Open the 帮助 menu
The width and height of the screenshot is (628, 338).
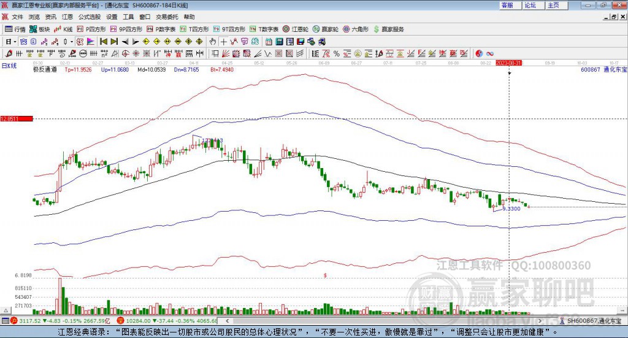189,17
